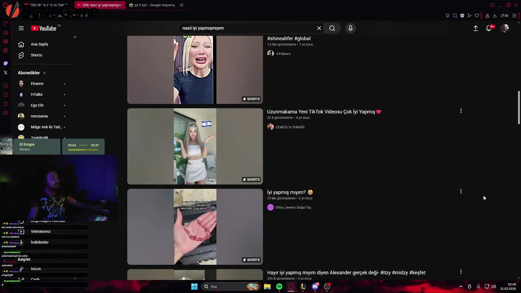Open 'İyi yapmış mıyım?' video title
The width and height of the screenshot is (521, 293).
[x=290, y=192]
